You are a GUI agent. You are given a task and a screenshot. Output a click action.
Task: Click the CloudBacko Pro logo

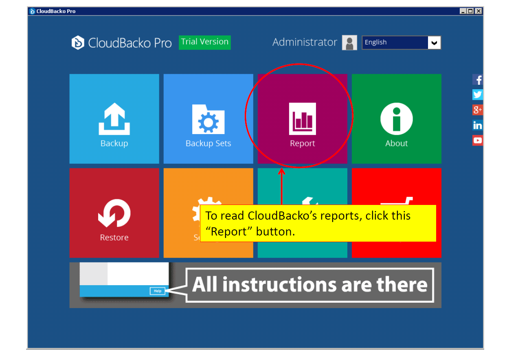click(x=121, y=43)
